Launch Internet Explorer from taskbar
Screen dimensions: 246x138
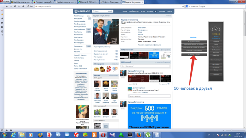pyautogui.click(x=13, y=135)
